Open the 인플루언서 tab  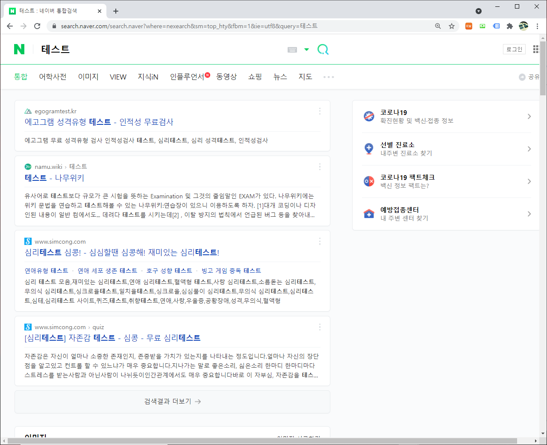(187, 77)
